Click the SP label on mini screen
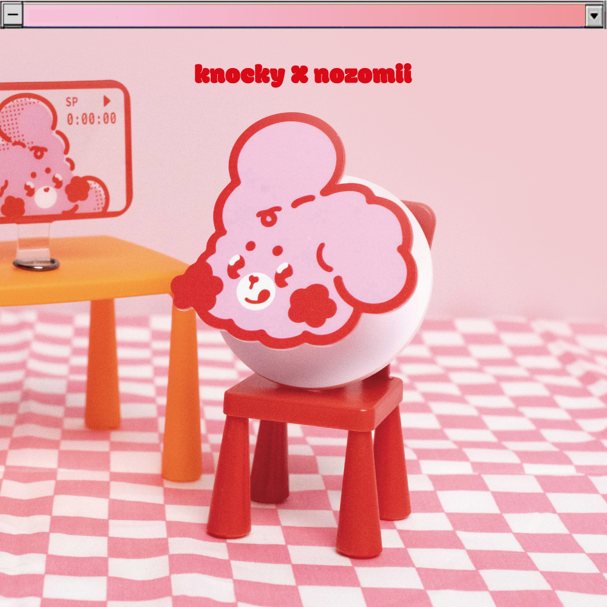The image size is (607, 607). (72, 102)
